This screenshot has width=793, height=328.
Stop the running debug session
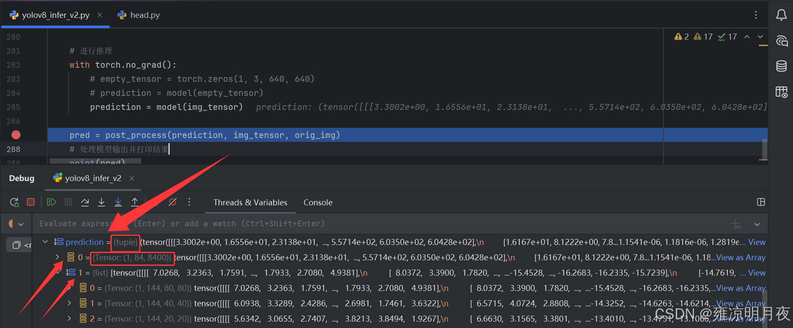(x=31, y=202)
